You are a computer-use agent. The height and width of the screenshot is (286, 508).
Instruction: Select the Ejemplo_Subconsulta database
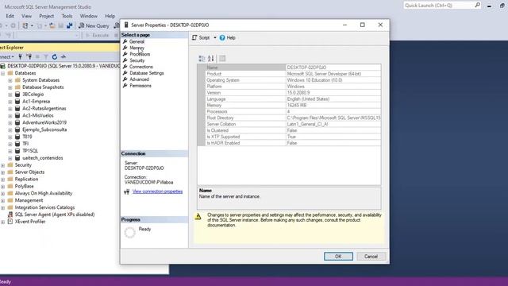44,129
